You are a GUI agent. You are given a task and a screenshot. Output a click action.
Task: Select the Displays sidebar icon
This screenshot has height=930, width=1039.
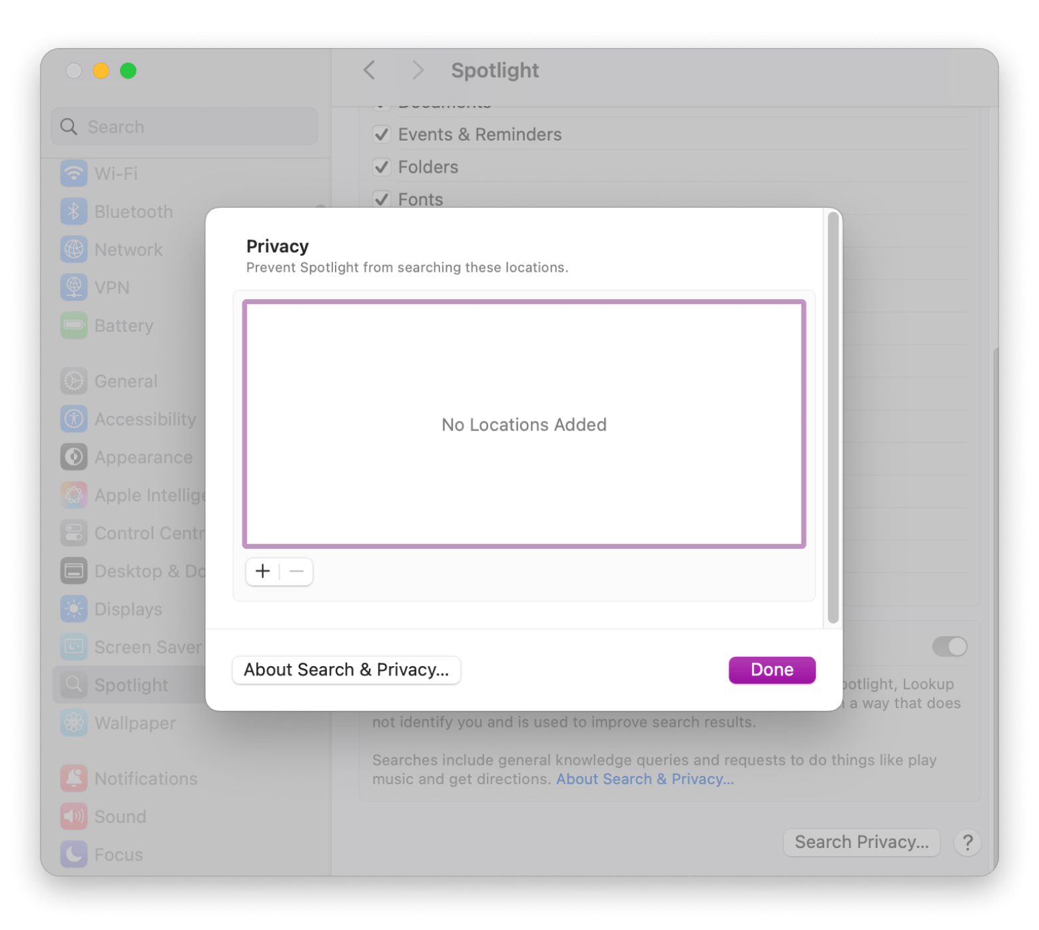pos(74,609)
